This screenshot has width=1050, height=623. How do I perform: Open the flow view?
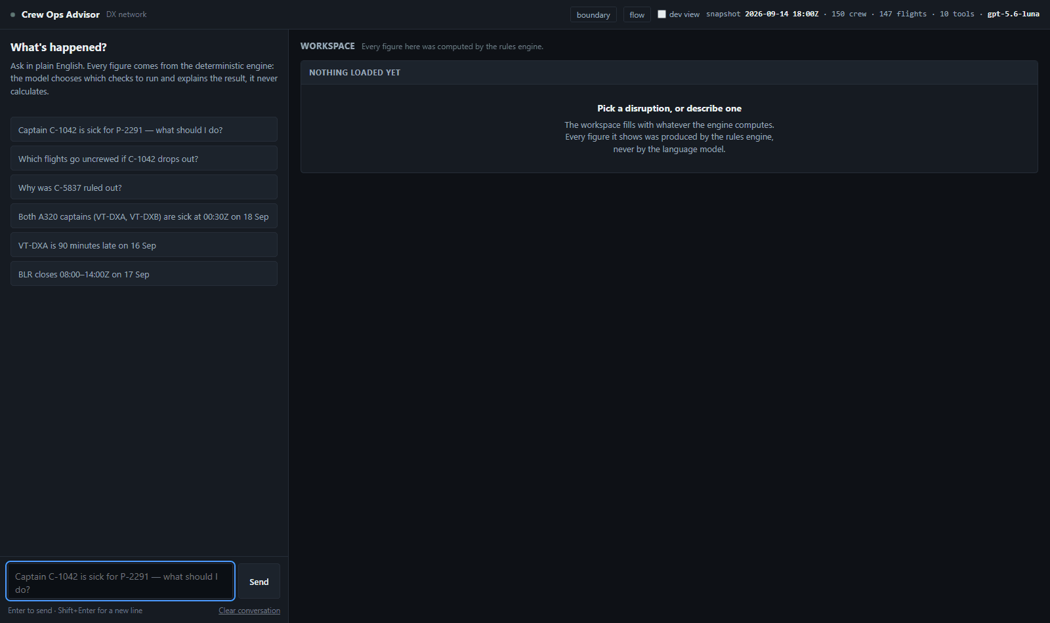(x=637, y=14)
